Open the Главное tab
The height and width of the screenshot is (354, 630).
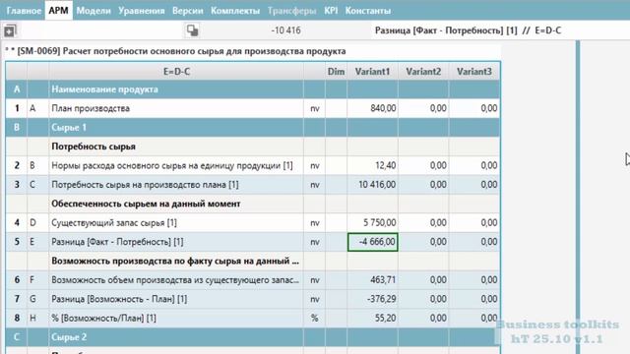click(x=24, y=11)
